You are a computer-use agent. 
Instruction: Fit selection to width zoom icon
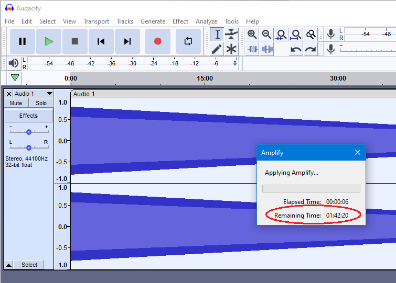(x=281, y=34)
